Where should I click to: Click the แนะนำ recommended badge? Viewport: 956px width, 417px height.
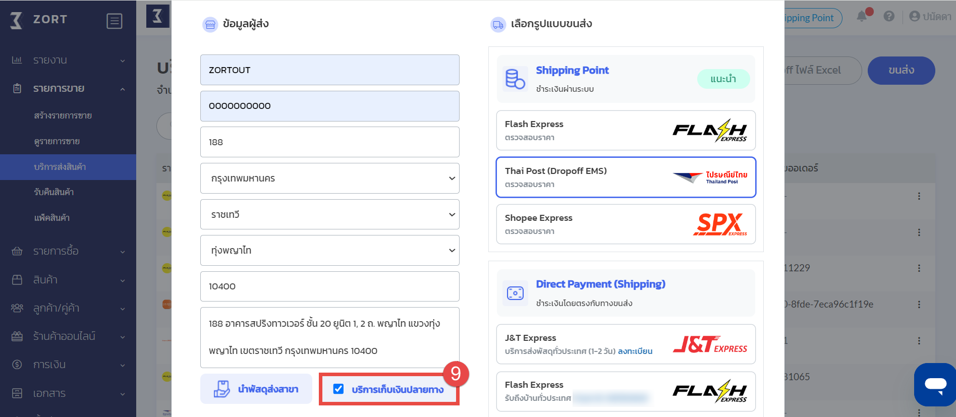[723, 79]
